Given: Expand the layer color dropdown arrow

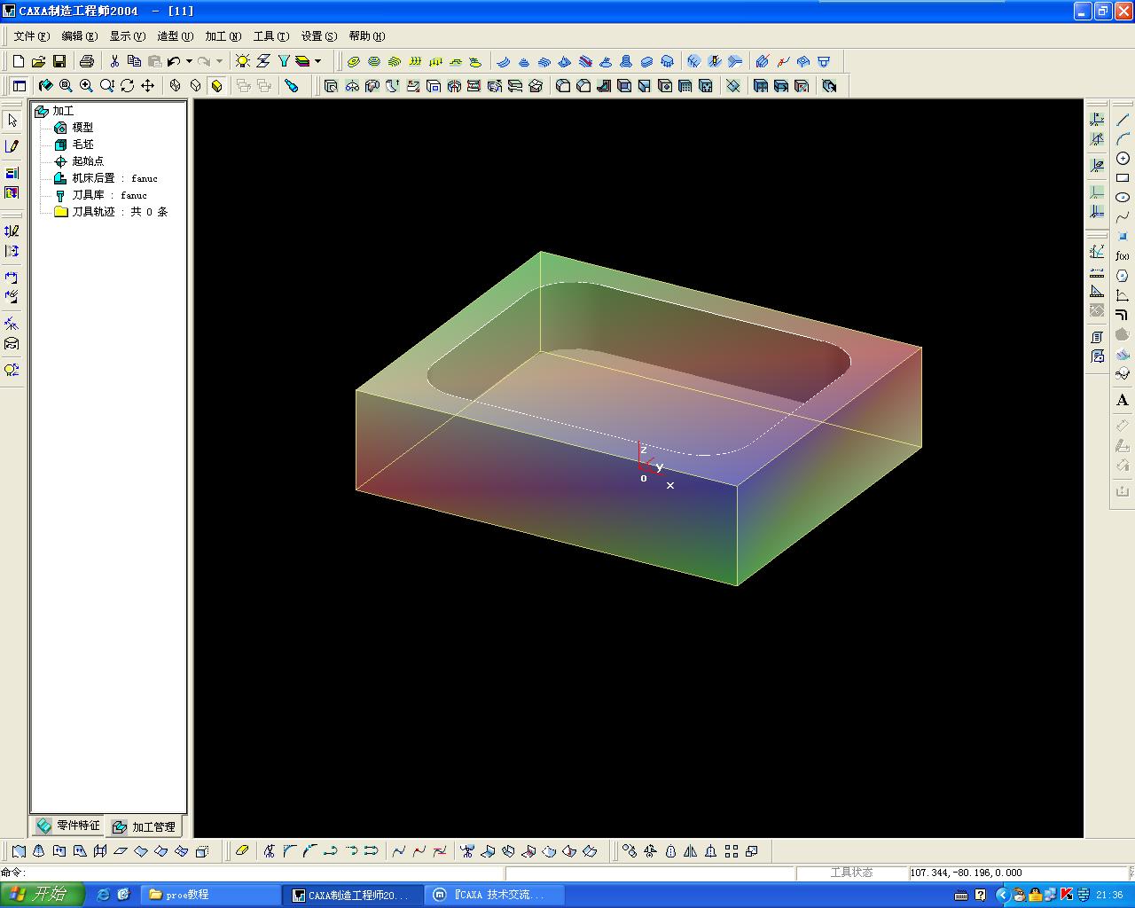Looking at the screenshot, I should pyautogui.click(x=317, y=61).
